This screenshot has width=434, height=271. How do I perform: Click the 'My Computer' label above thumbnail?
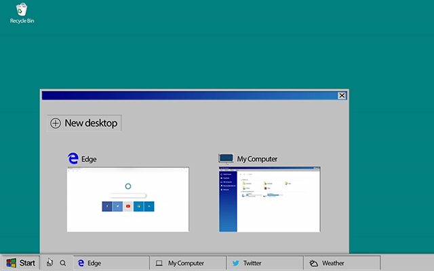257,159
